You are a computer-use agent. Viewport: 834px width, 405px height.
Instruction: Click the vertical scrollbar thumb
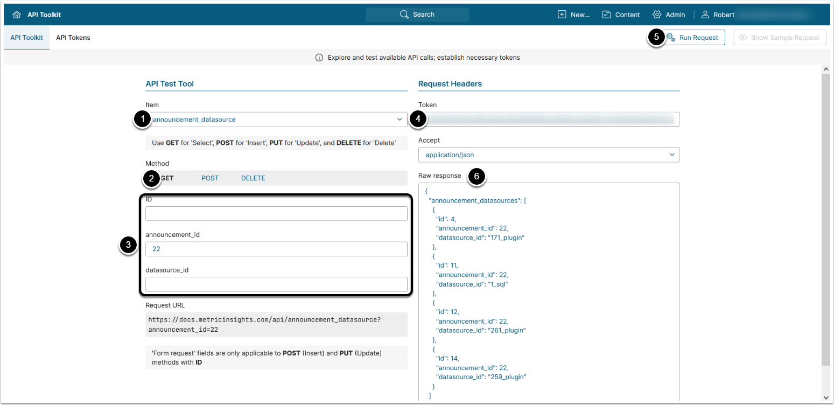826,220
